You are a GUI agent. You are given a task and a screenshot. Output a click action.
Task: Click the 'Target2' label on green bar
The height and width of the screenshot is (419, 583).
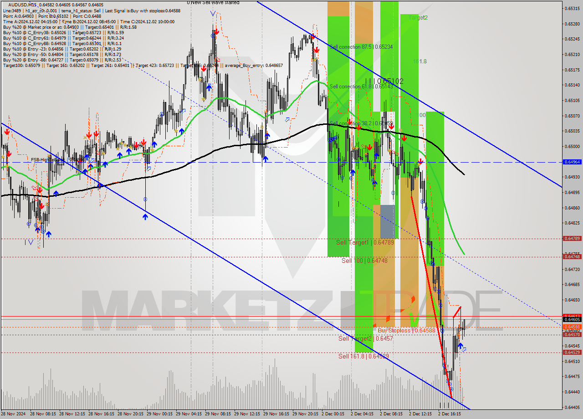(x=418, y=18)
